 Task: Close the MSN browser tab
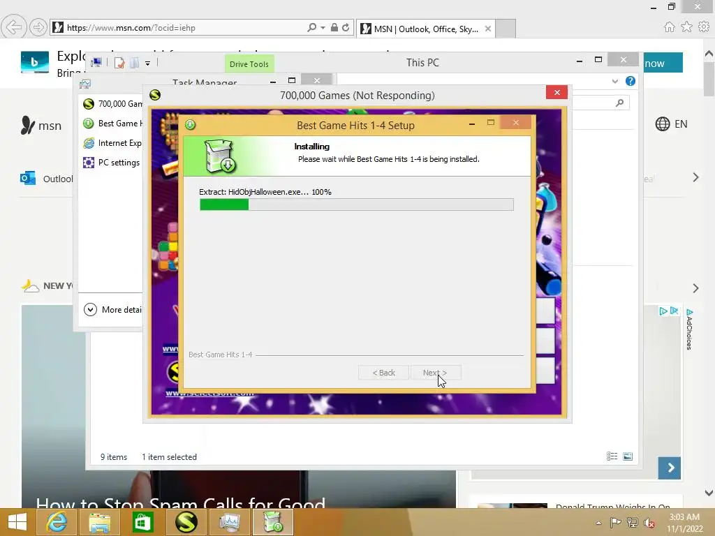[488, 29]
